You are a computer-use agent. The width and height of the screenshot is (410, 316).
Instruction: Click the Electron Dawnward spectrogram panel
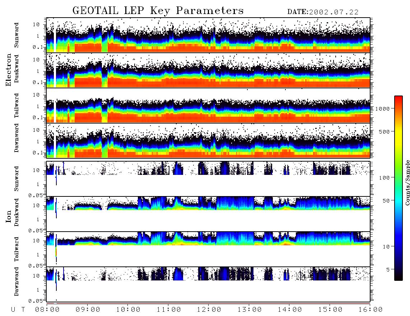tap(208, 140)
